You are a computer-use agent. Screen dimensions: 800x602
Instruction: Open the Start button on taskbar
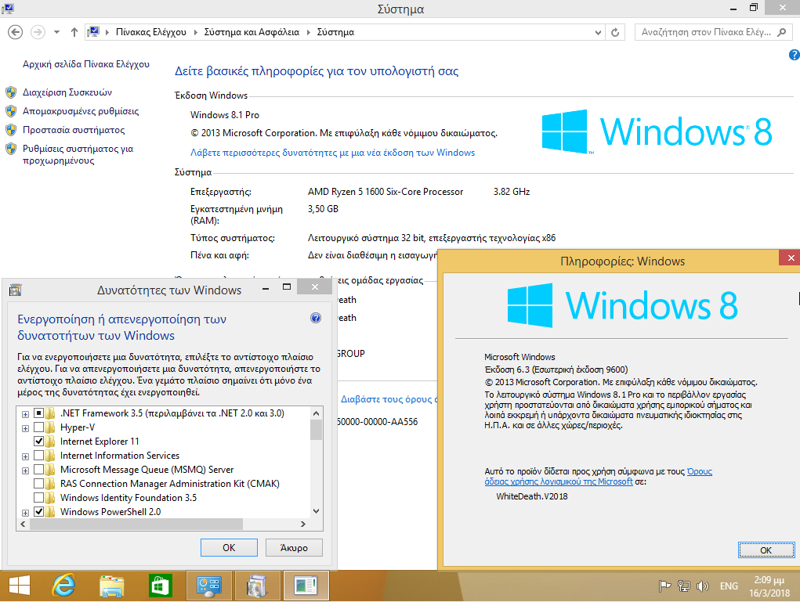point(20,586)
